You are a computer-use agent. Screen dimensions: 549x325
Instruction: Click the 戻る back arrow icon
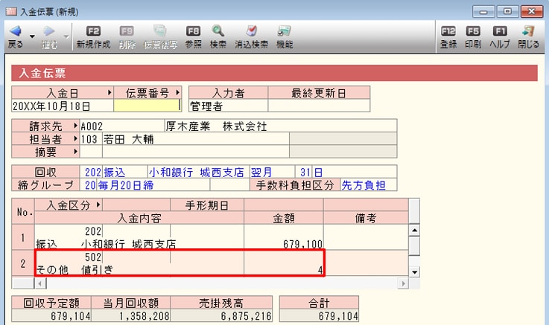pos(15,31)
